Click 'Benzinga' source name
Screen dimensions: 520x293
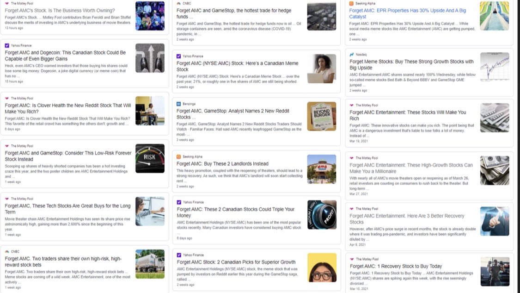tap(189, 104)
